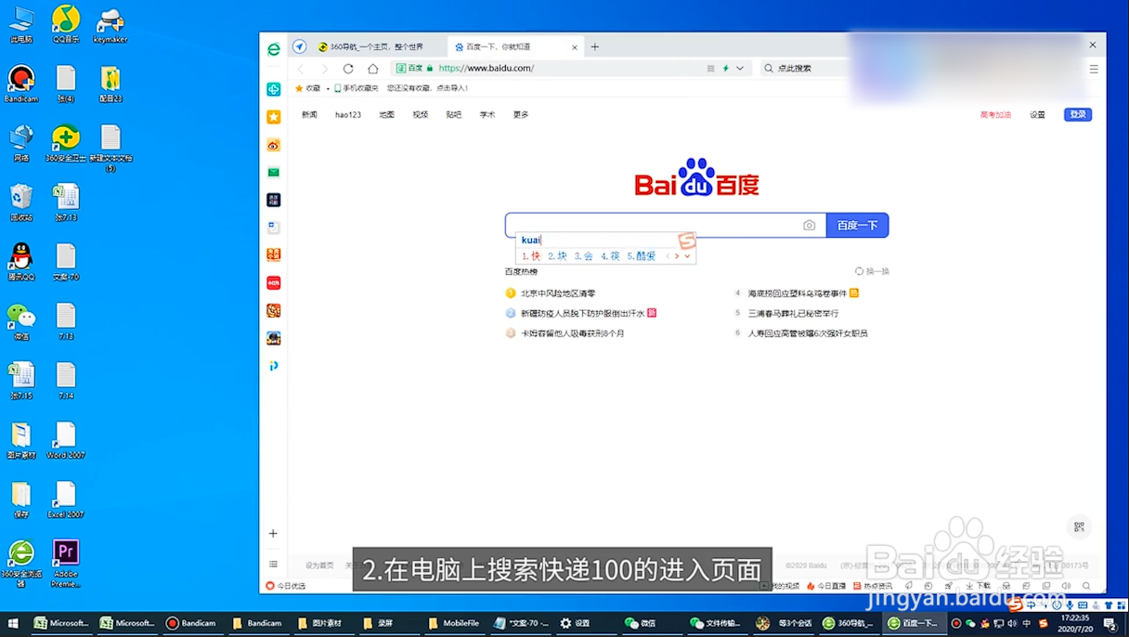Click the 360 browser logo icon

click(x=274, y=49)
